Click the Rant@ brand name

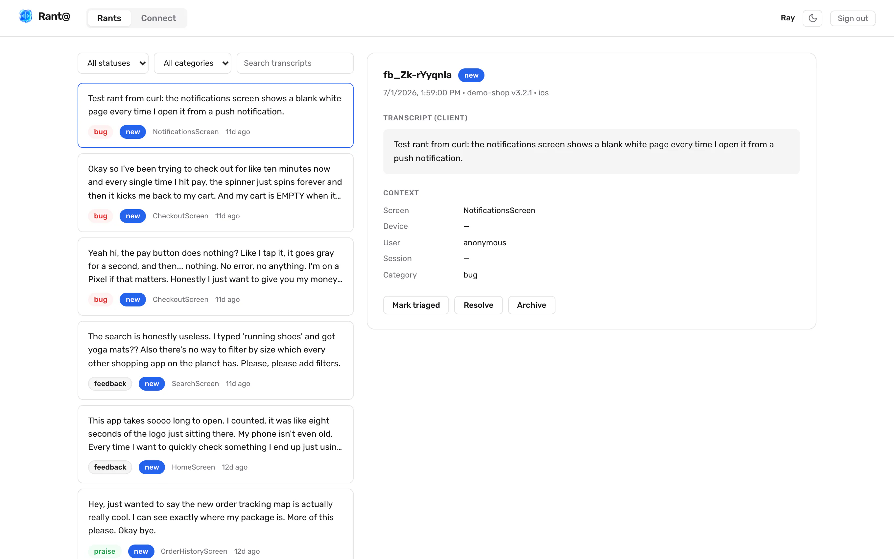click(54, 16)
